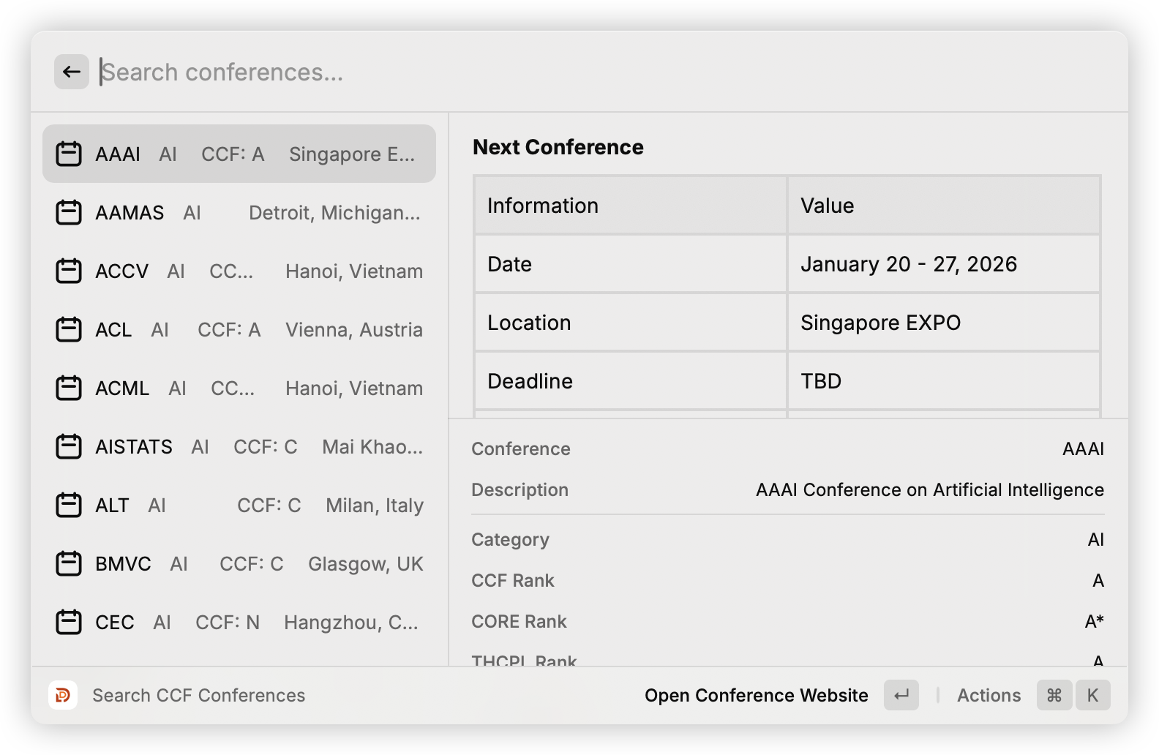Click the calendar icon next to AAAI
The width and height of the screenshot is (1159, 755).
(x=68, y=154)
